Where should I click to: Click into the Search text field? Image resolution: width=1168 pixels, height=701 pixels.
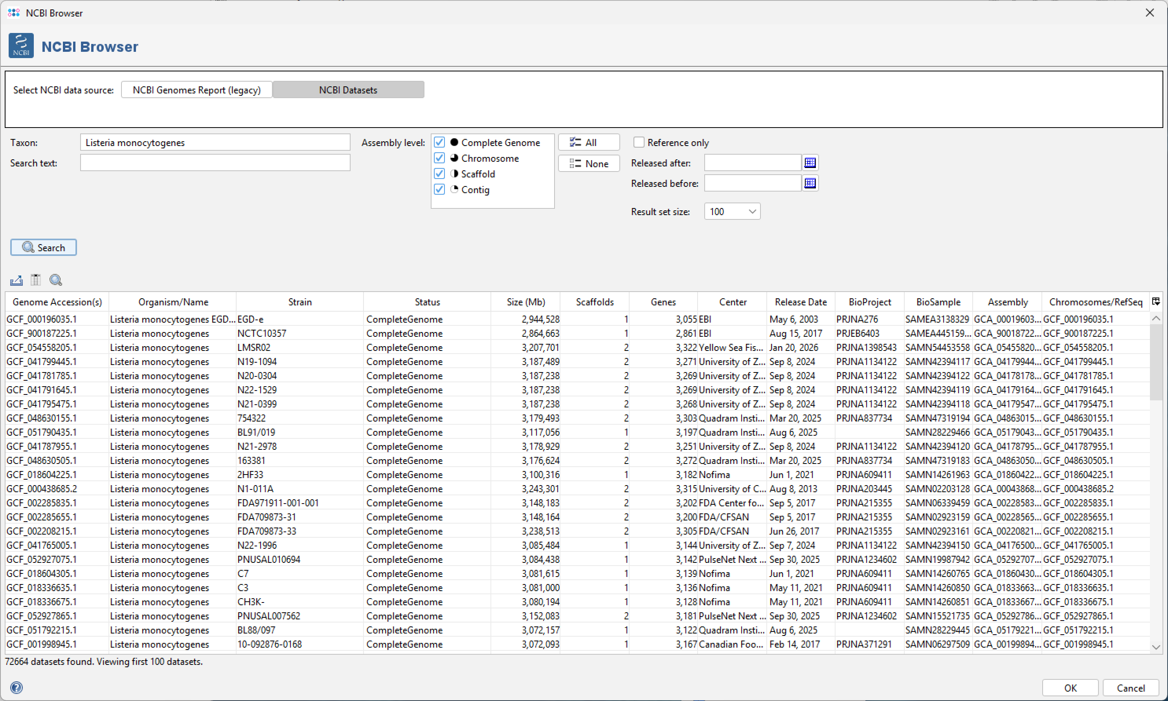click(215, 163)
